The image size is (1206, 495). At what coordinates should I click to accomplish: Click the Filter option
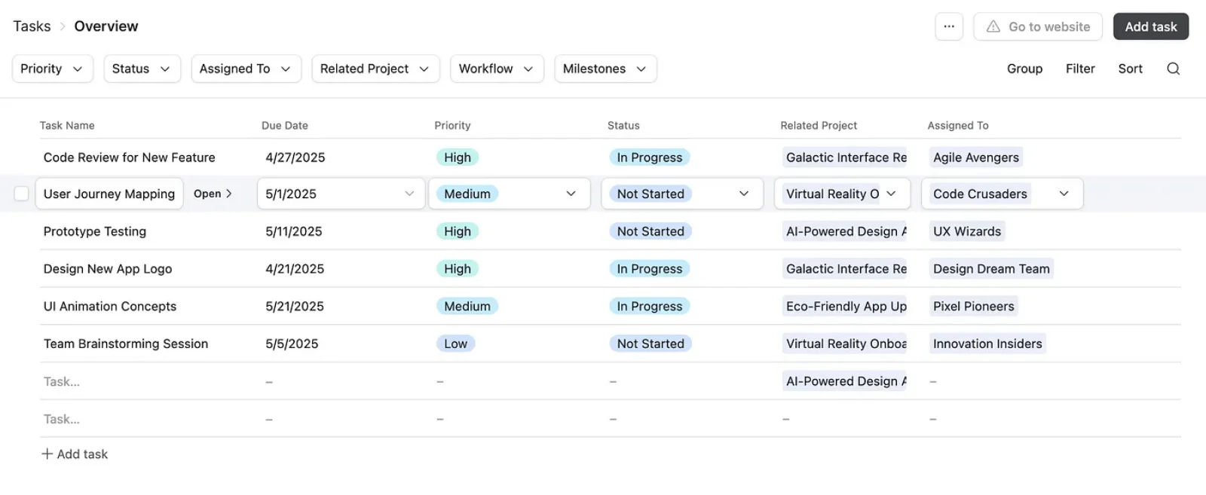click(1079, 69)
